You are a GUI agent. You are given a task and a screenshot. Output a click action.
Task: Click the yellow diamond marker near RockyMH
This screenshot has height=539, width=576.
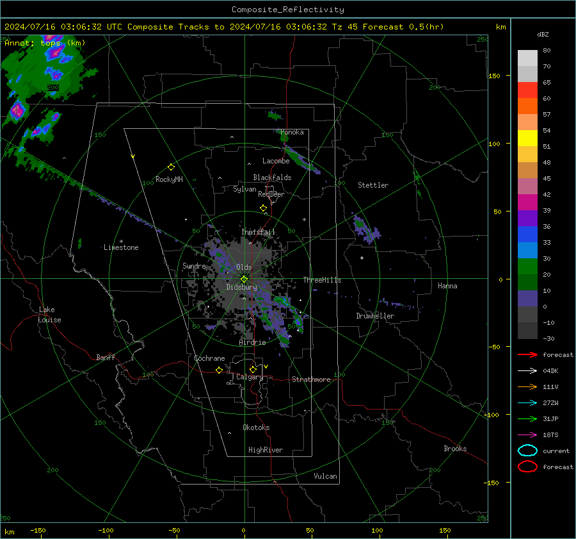tap(171, 167)
